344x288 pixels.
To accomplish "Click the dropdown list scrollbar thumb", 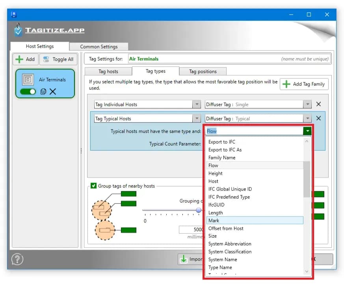I will (x=307, y=179).
